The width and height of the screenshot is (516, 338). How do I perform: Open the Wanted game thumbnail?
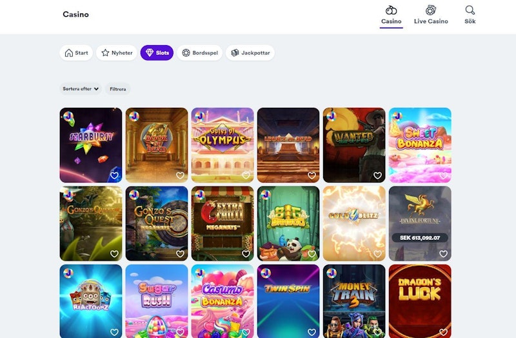click(353, 142)
